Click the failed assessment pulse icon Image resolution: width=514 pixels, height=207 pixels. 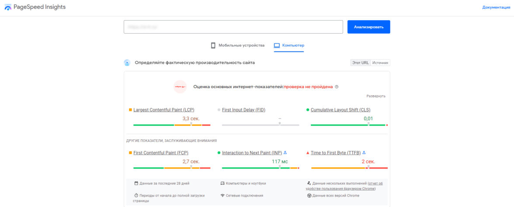180,87
